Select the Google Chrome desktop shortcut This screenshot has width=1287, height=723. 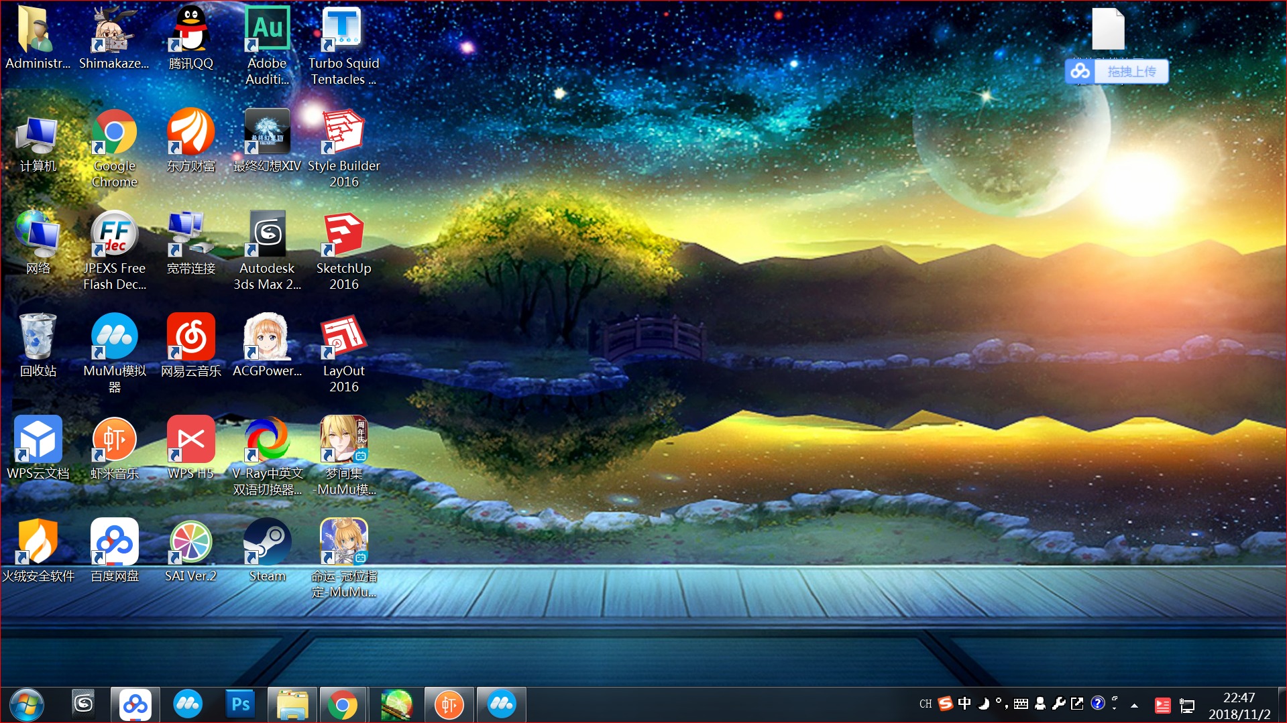click(114, 148)
